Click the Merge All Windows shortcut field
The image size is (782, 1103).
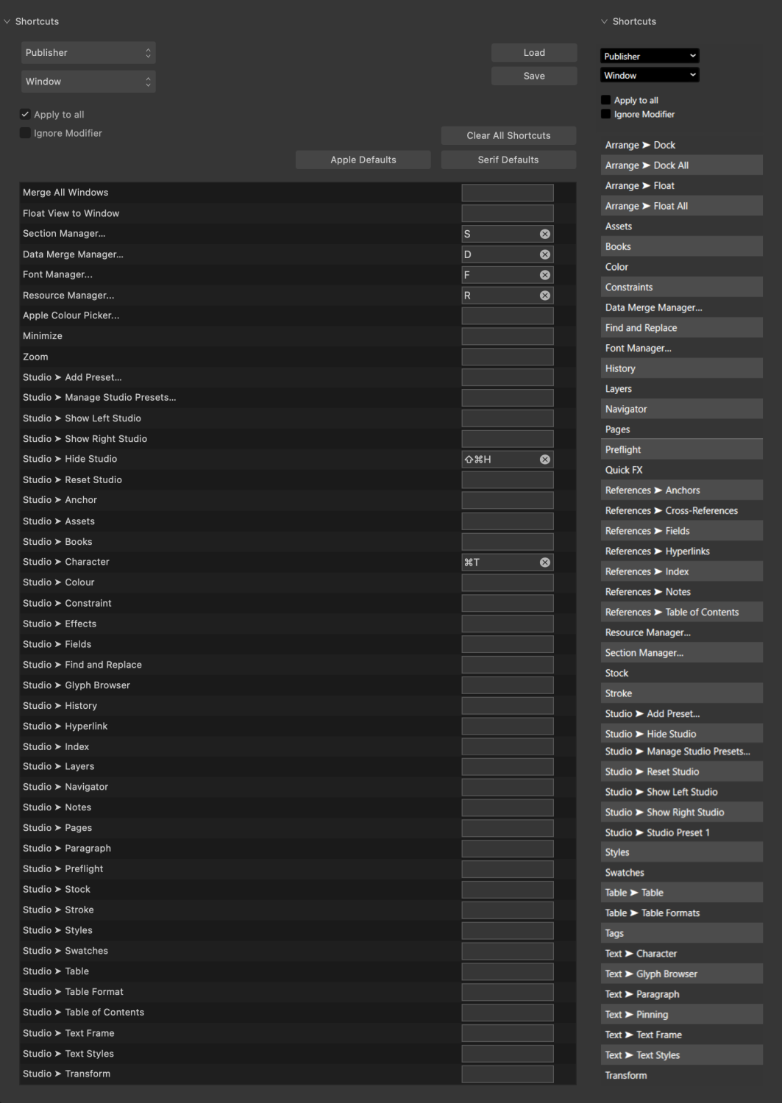[507, 192]
